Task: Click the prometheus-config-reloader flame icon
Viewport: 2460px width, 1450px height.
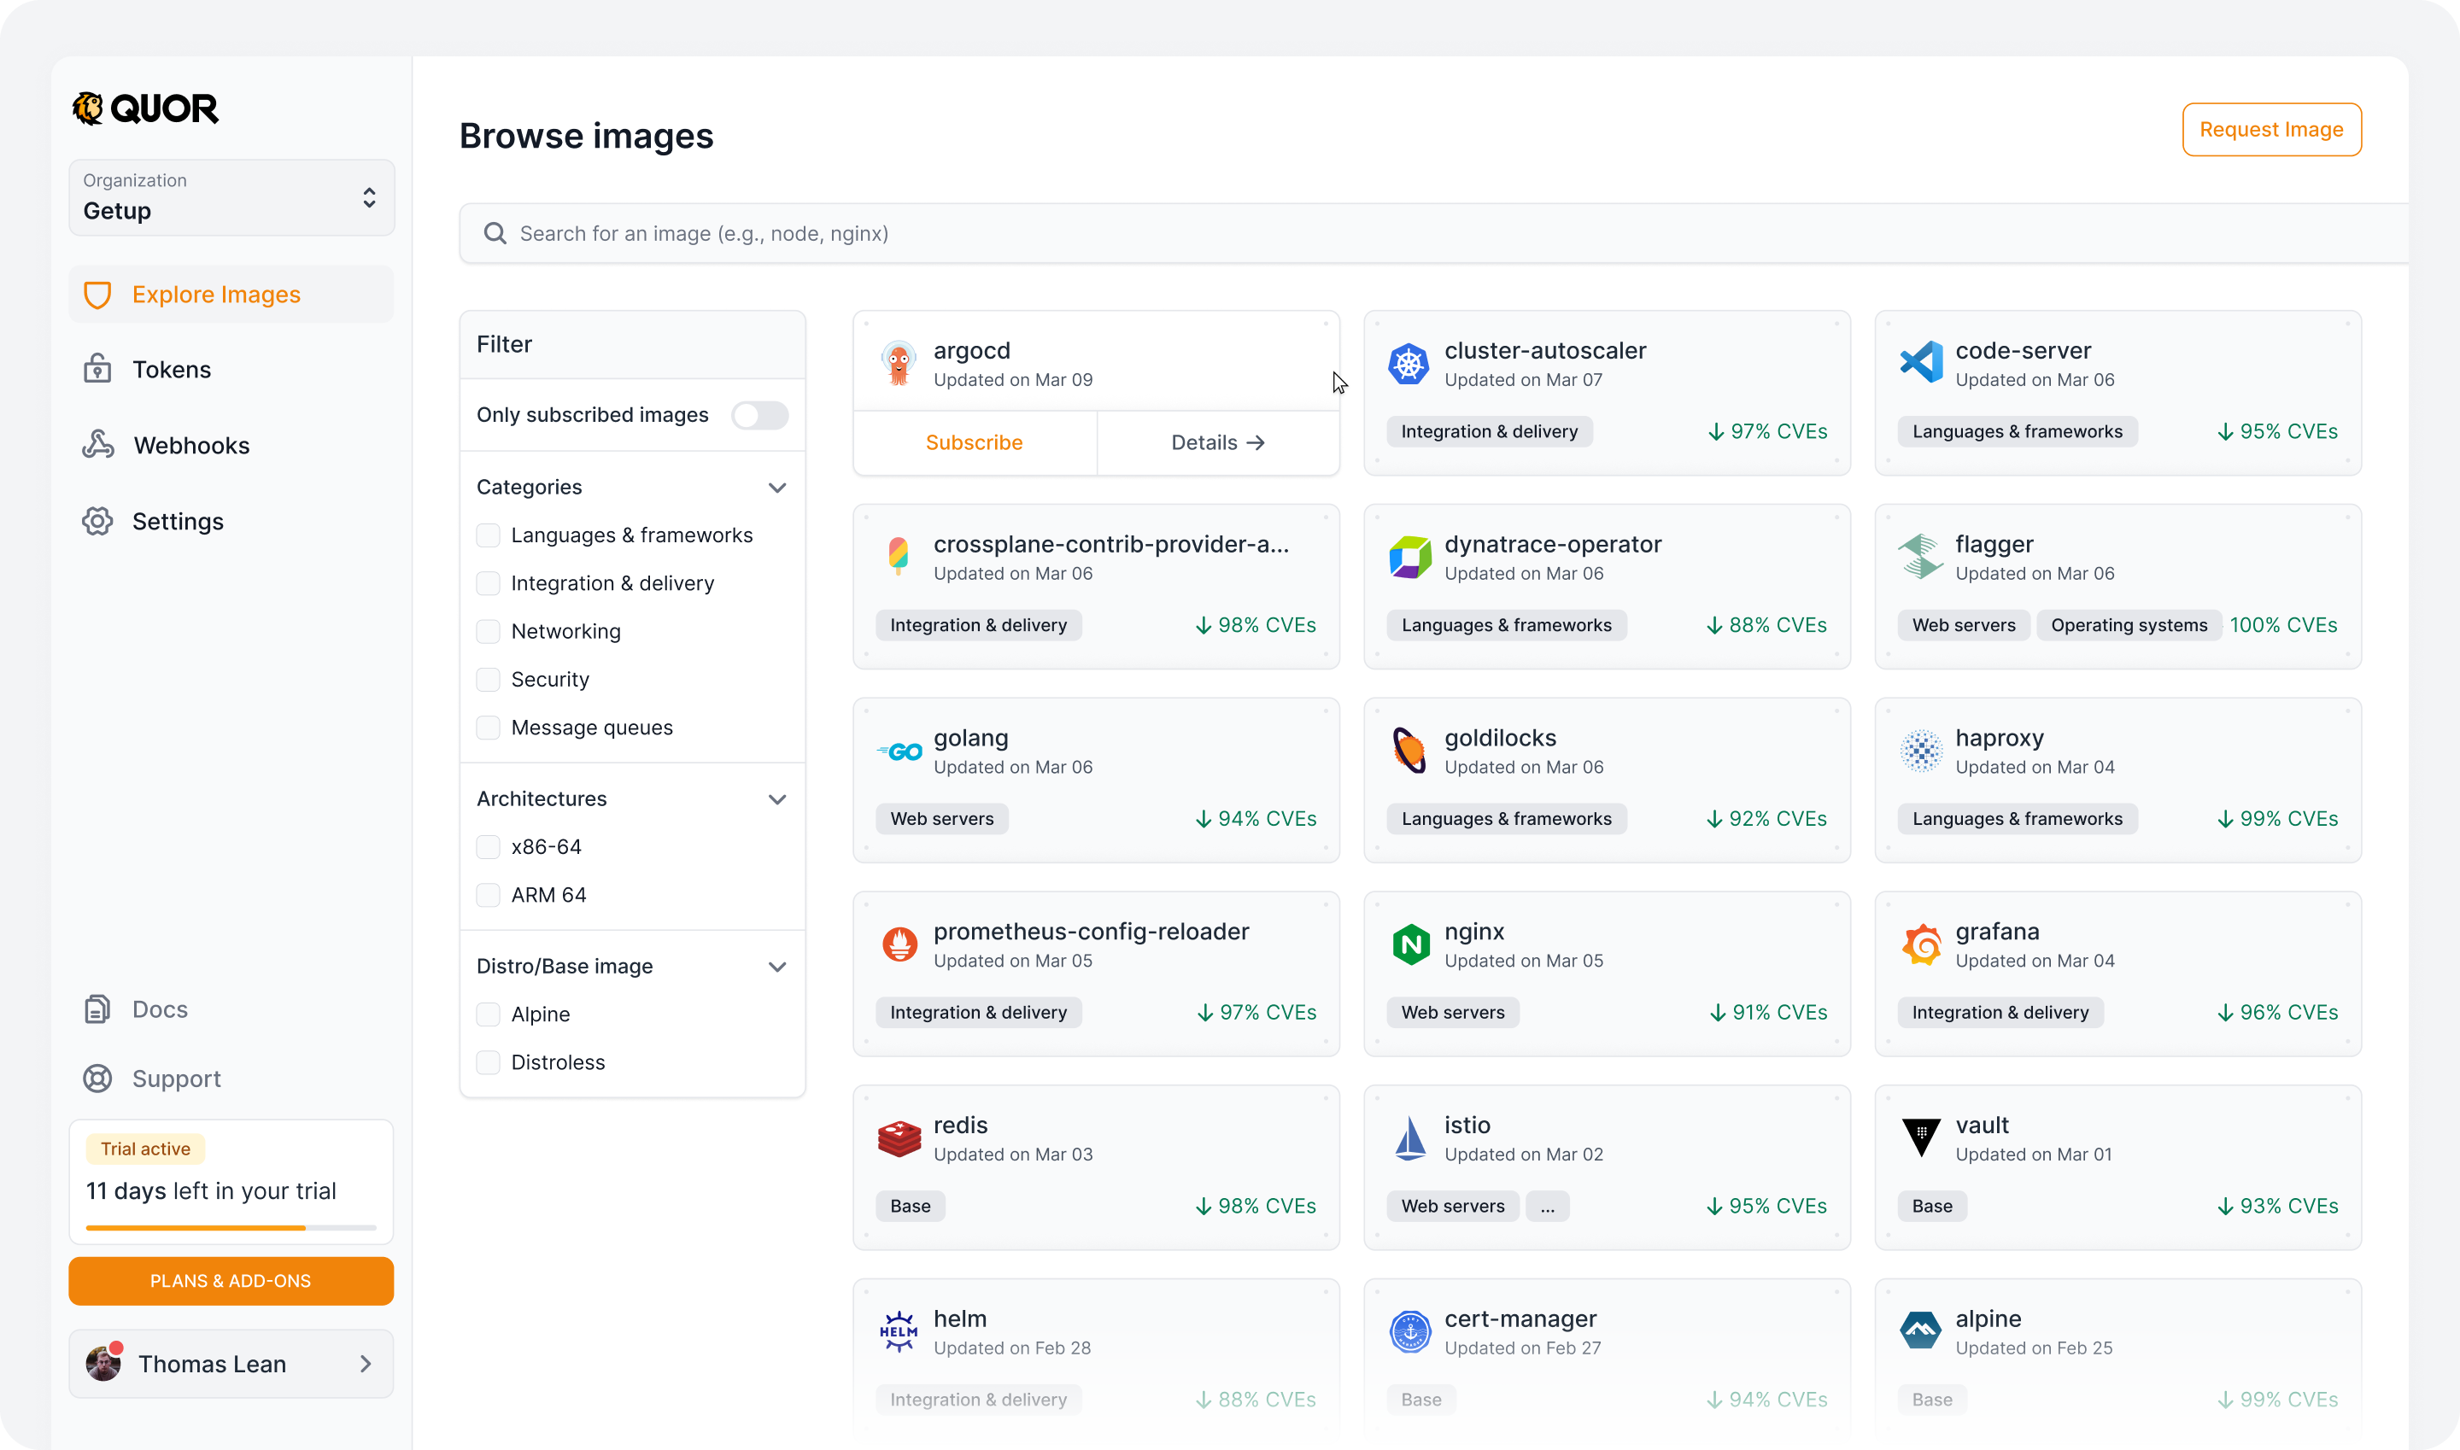Action: (x=899, y=944)
